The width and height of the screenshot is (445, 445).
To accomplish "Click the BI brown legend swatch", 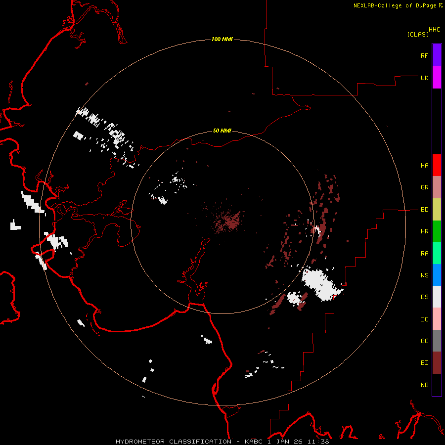I will (x=437, y=363).
